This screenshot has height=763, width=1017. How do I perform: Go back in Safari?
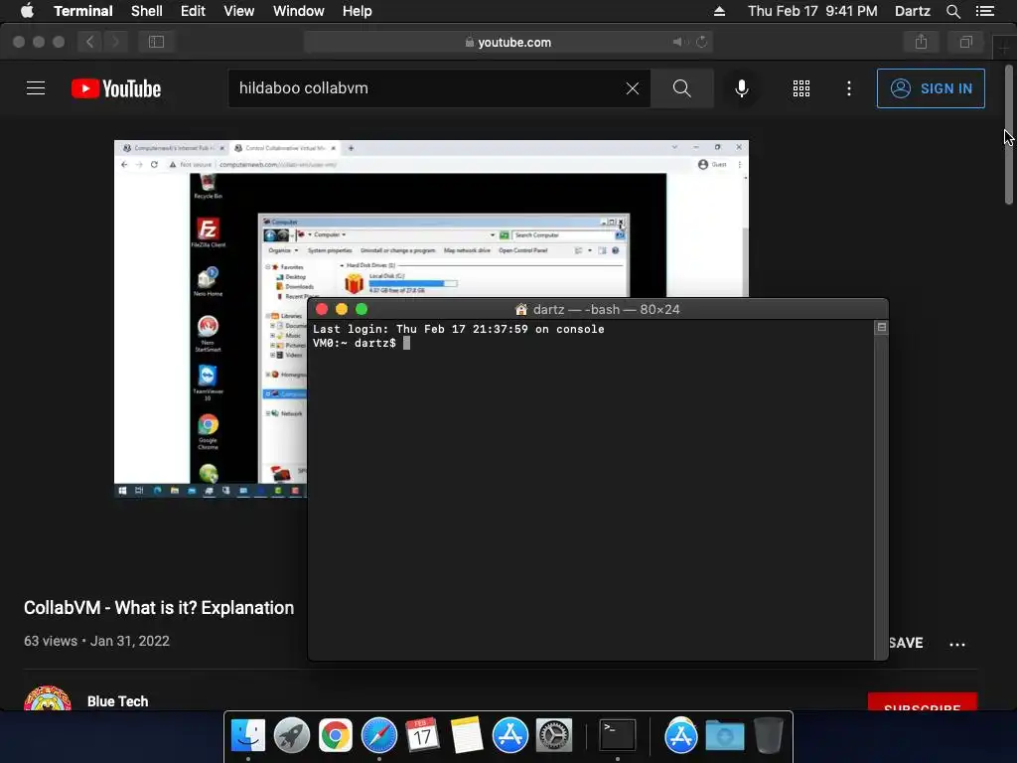click(90, 42)
